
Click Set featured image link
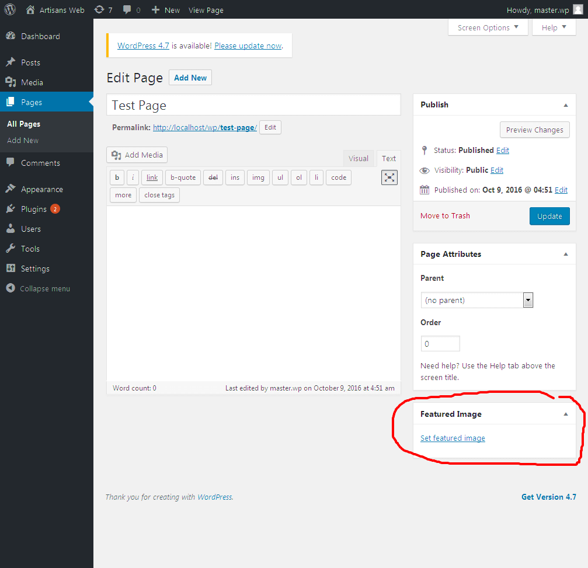453,438
